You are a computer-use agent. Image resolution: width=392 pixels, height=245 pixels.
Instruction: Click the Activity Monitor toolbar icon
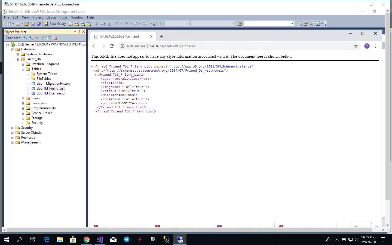[153, 24]
